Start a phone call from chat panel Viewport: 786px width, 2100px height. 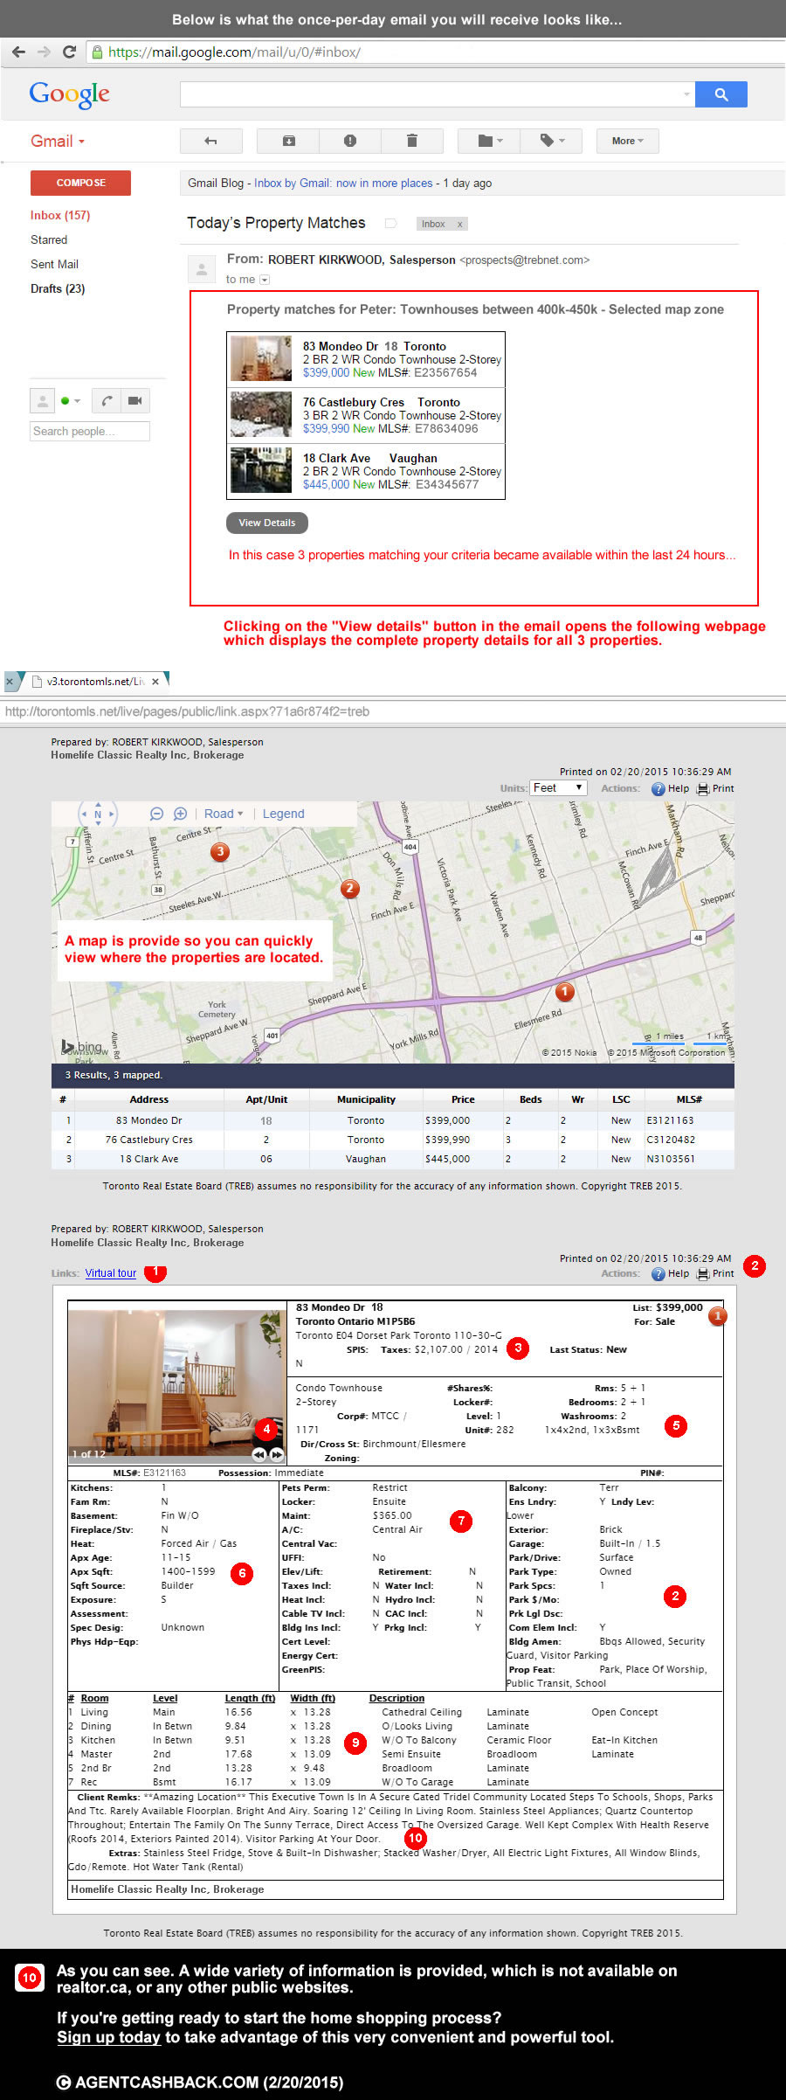click(107, 401)
